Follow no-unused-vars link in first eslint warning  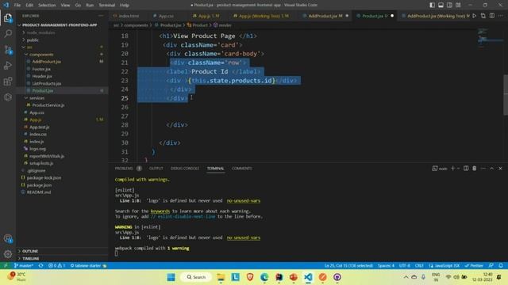[x=244, y=200]
